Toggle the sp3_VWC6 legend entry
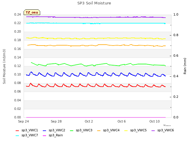 click(163, 130)
